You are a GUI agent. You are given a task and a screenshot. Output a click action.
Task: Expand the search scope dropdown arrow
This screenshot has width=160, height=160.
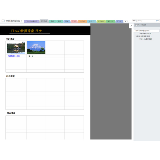pos(159,21)
